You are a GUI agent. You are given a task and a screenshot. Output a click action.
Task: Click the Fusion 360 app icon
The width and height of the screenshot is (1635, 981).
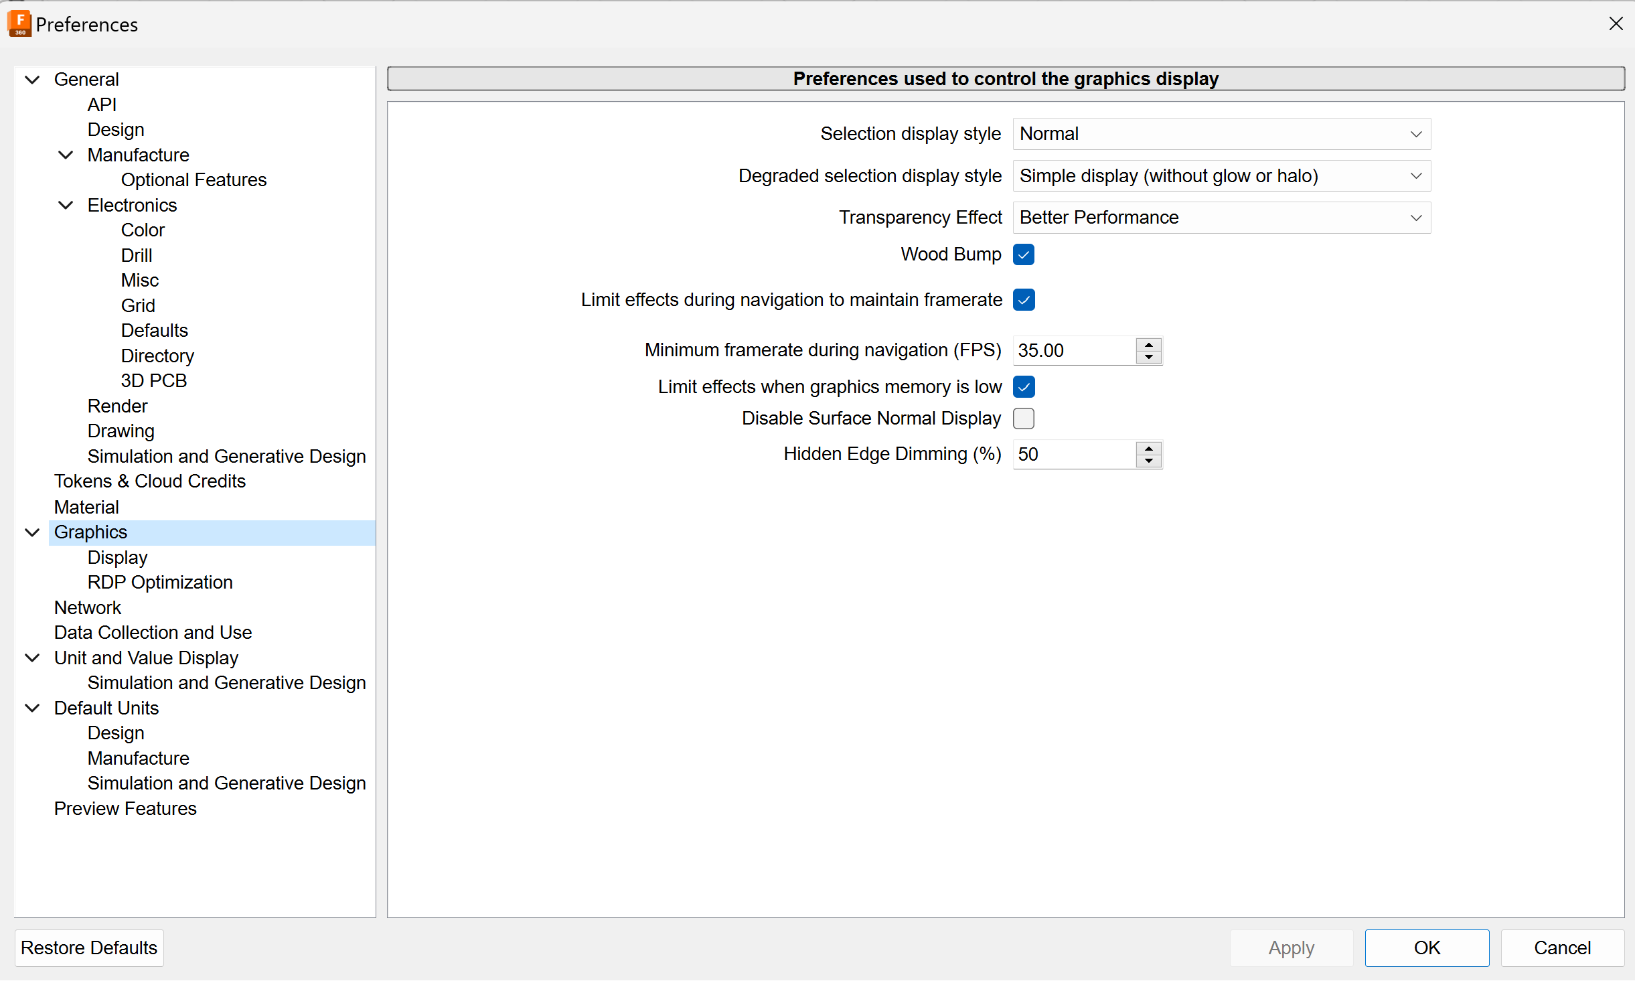pos(19,23)
